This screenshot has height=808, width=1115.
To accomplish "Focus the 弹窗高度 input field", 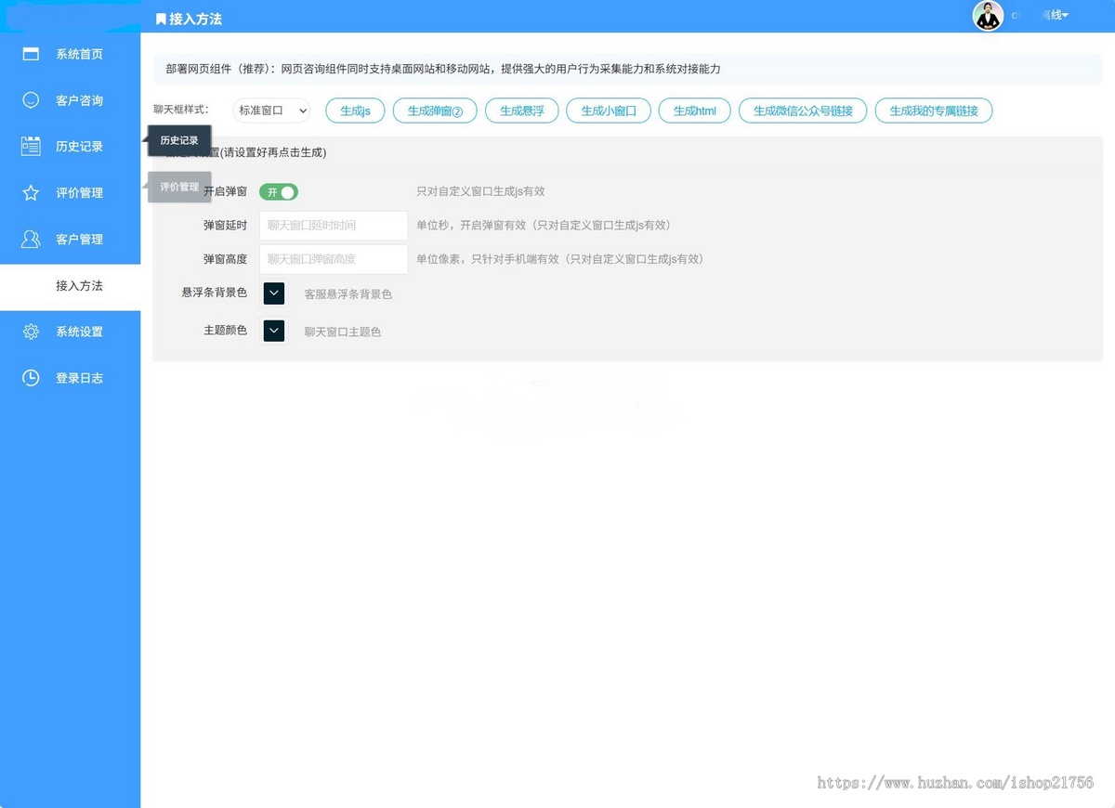I will click(334, 259).
